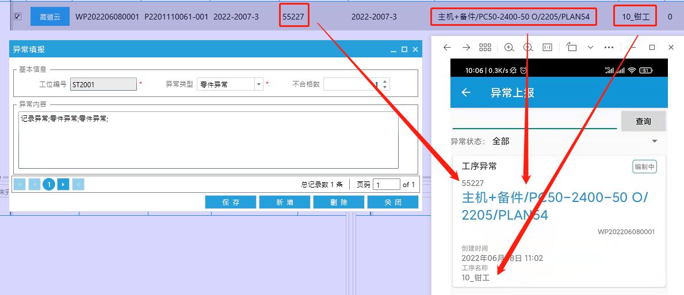
Task: Click inside the 异常内容 text area
Action: pyautogui.click(x=208, y=139)
